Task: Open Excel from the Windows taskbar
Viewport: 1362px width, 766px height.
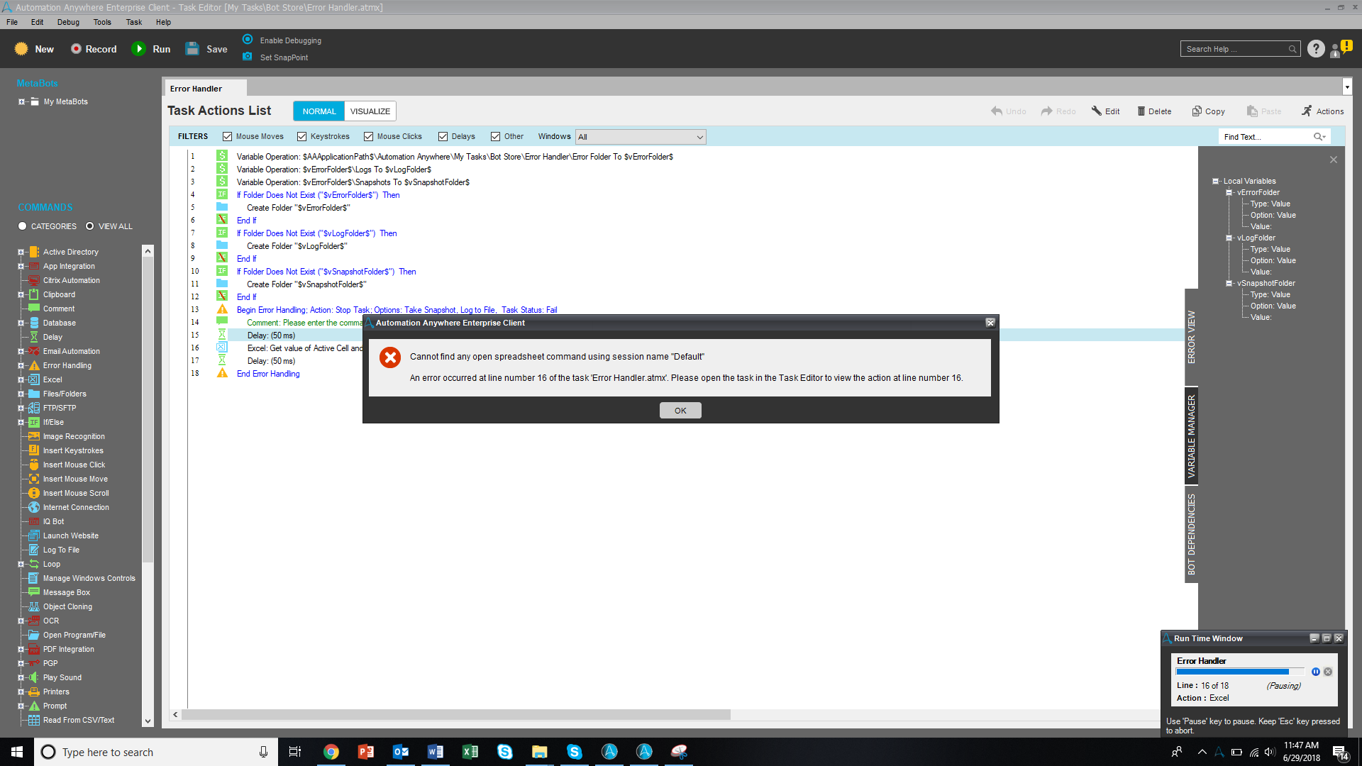Action: pyautogui.click(x=470, y=752)
